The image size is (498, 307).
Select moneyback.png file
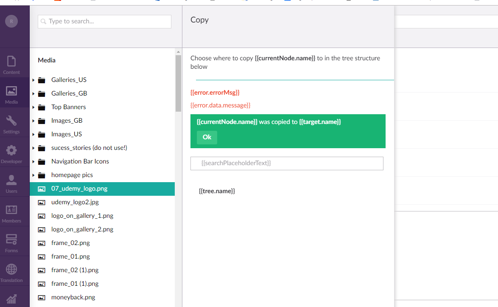pos(73,298)
